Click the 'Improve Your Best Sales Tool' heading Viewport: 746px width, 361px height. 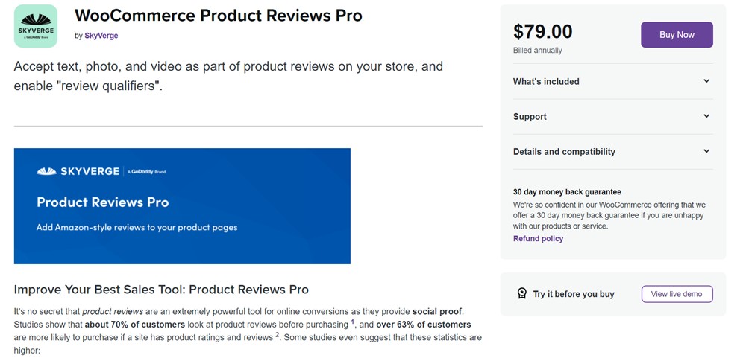(x=161, y=290)
